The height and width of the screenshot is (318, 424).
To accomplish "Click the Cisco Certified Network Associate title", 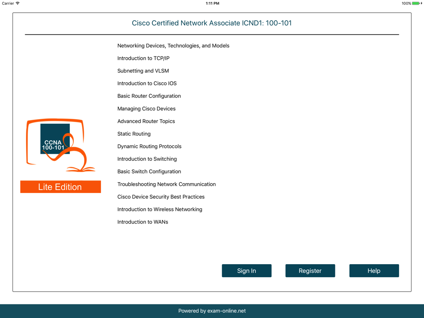I will [212, 23].
